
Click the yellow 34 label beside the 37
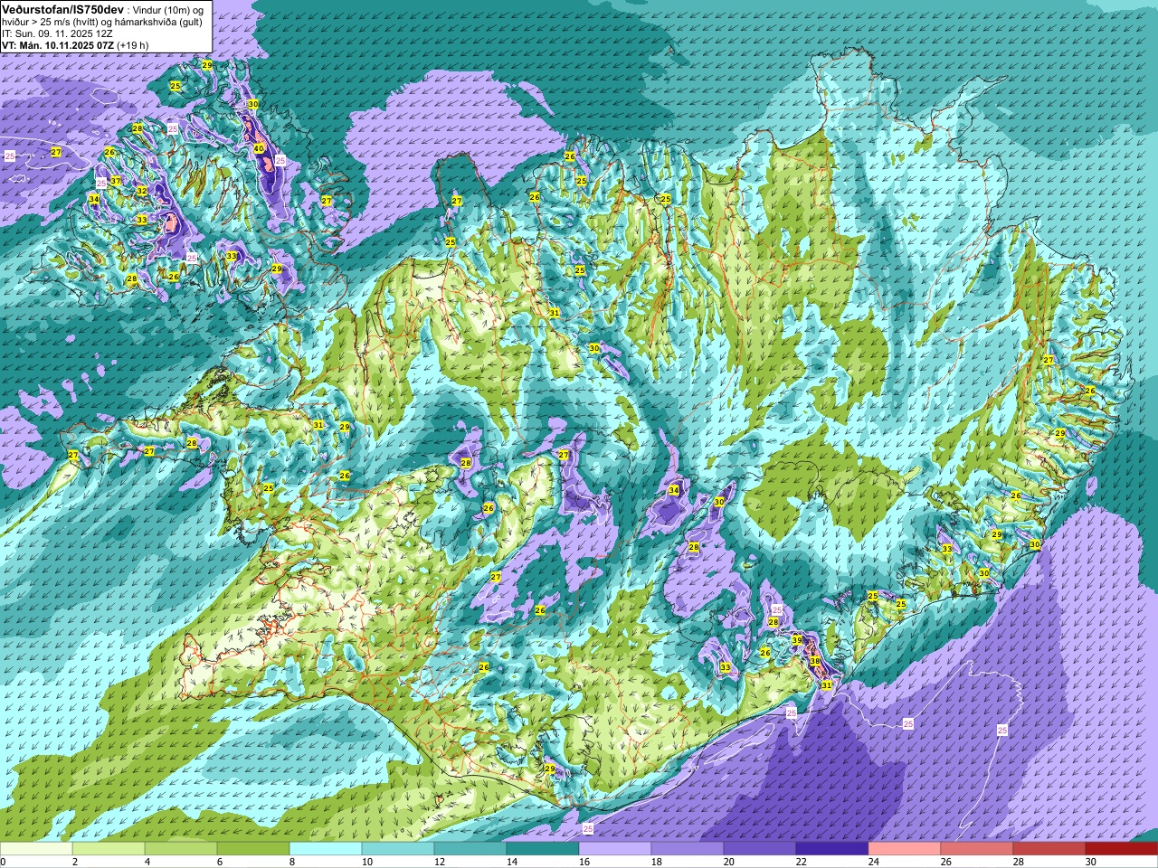[94, 199]
